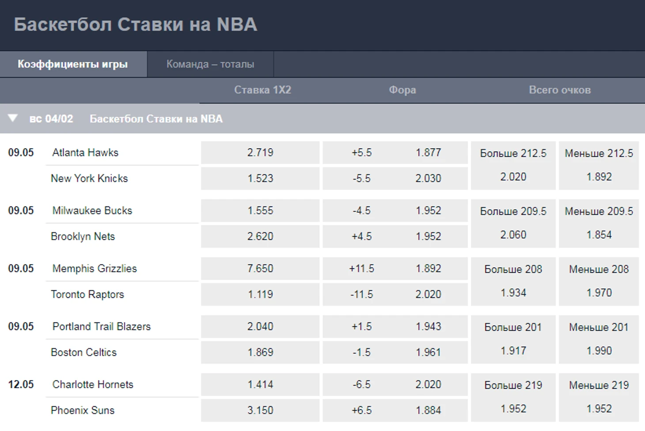Choose Portland Trail Blazers odds 2.040
645x431 pixels.
260,326
